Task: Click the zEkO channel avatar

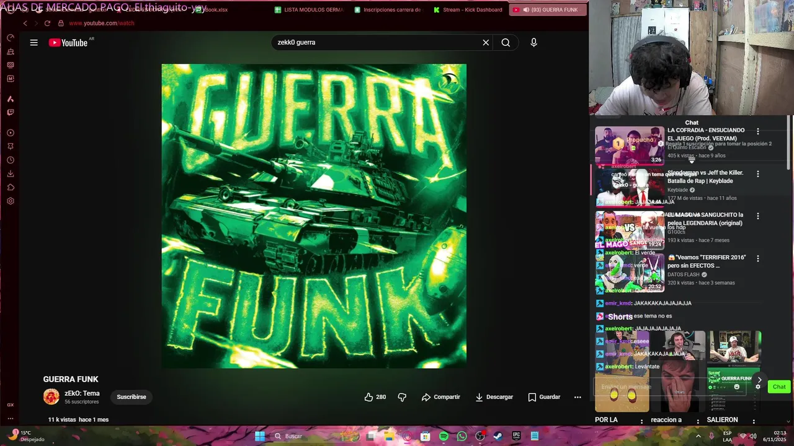Action: pyautogui.click(x=51, y=396)
